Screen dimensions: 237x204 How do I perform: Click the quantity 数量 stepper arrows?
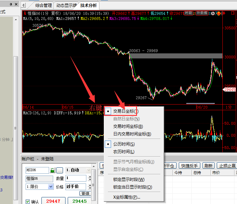pyautogui.click(x=90, y=178)
